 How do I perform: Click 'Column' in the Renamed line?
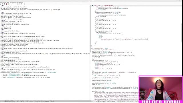(27, 74)
